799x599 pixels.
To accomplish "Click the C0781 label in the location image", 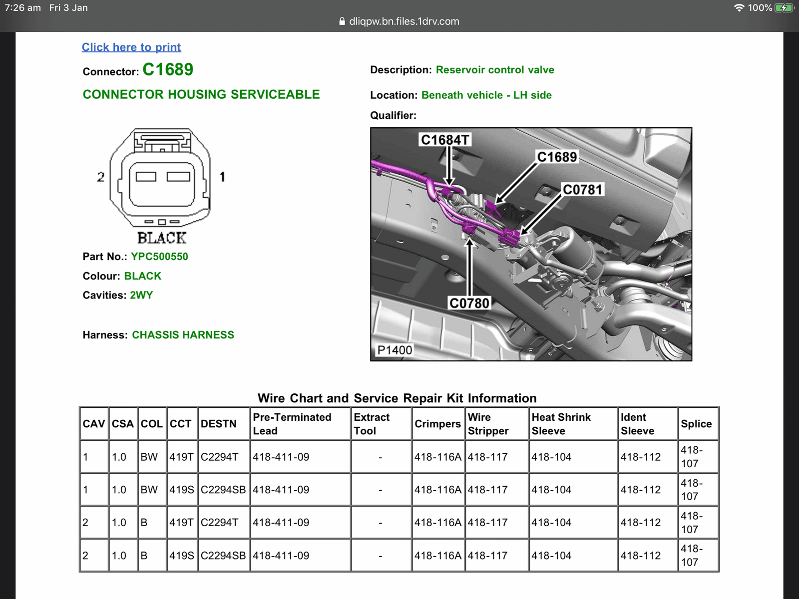I will tap(583, 190).
